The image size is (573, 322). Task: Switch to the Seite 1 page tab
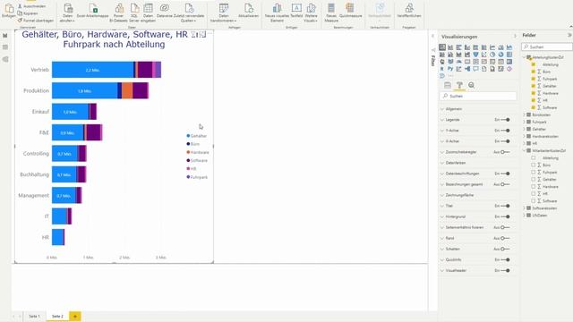34,316
